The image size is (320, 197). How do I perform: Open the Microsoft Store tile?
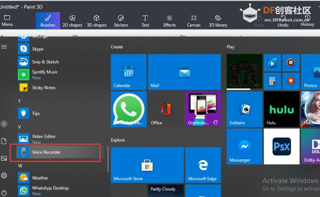[x=147, y=165]
